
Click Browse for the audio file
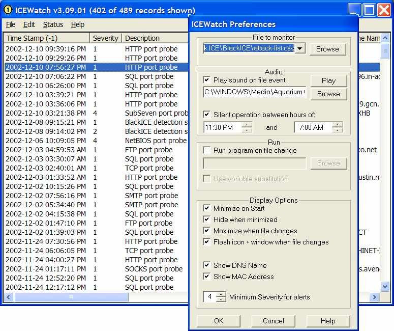(328, 94)
